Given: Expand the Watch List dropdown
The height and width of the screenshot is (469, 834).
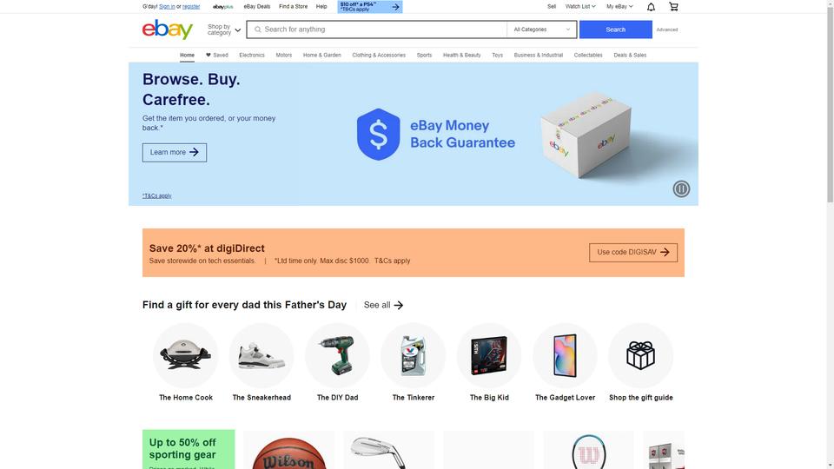Looking at the screenshot, I should pos(580,7).
